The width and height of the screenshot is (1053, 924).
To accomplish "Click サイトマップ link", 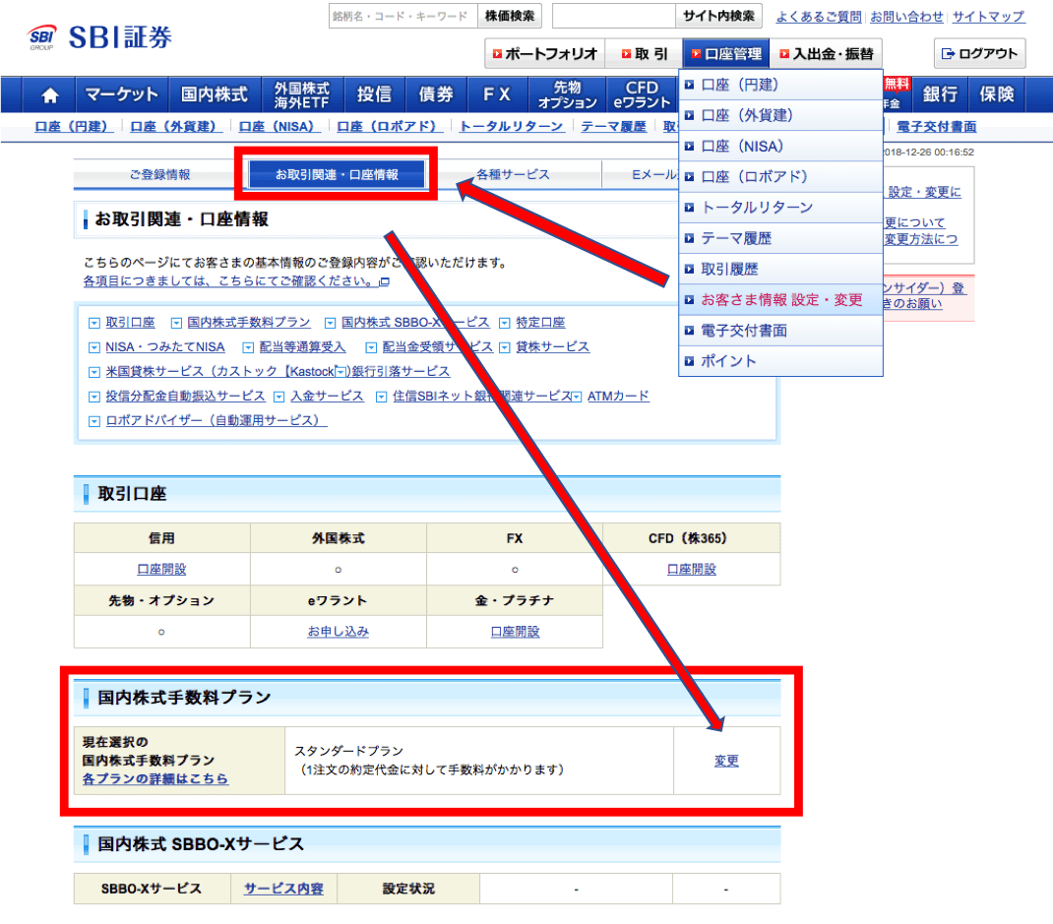I will click(988, 17).
